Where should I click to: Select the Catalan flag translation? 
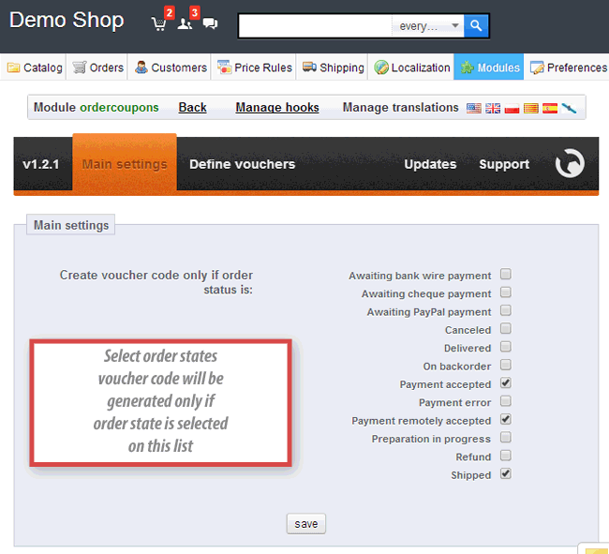(x=530, y=108)
